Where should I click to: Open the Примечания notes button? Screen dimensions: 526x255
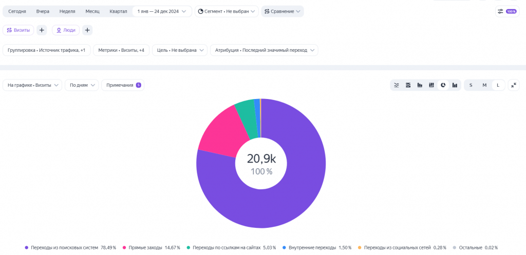(x=123, y=85)
